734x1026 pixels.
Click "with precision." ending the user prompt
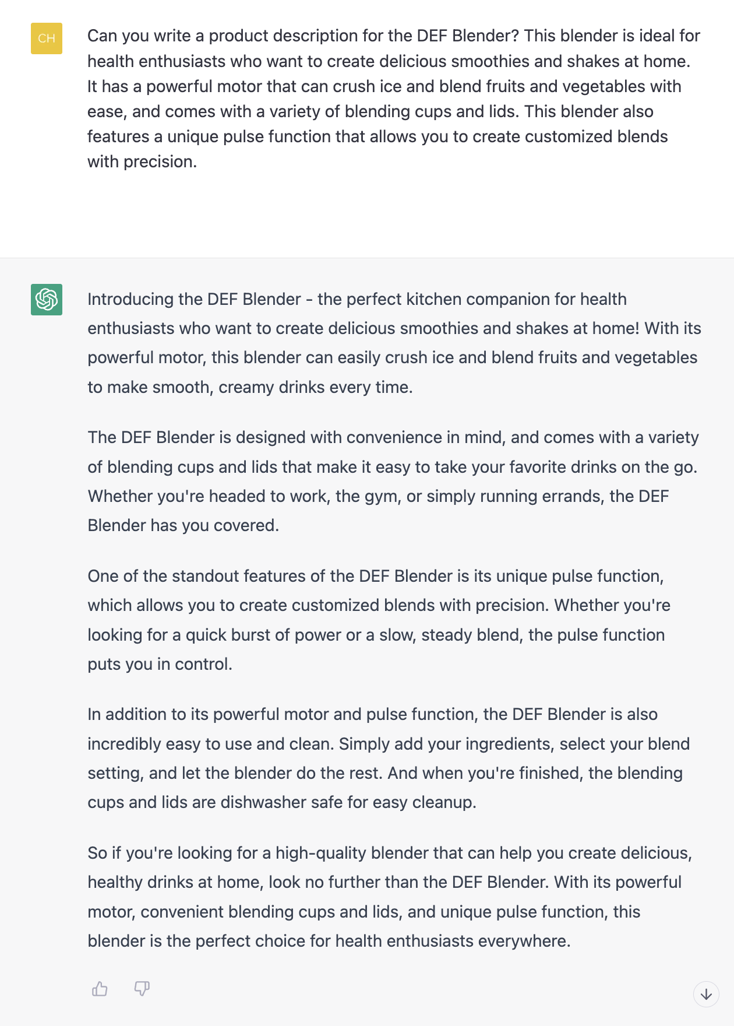(142, 161)
